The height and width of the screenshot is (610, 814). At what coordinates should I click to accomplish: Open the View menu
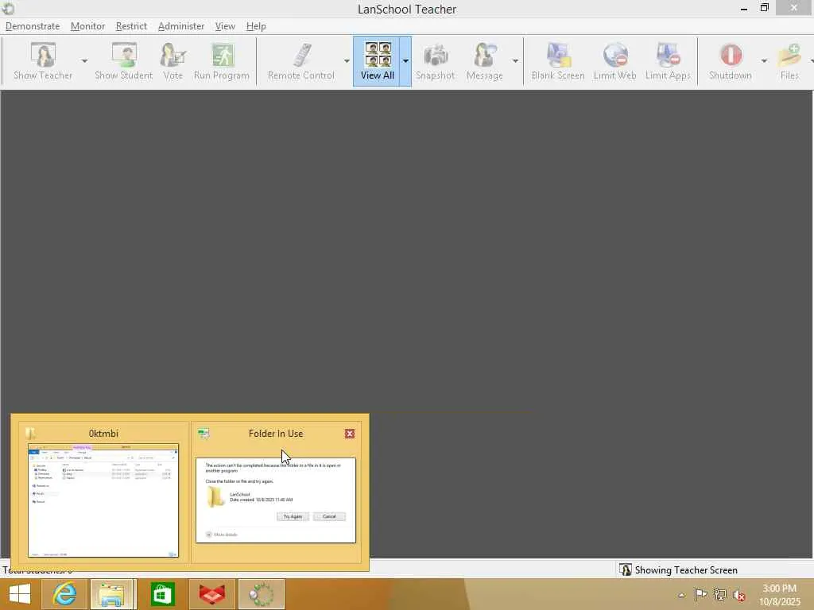(x=225, y=26)
